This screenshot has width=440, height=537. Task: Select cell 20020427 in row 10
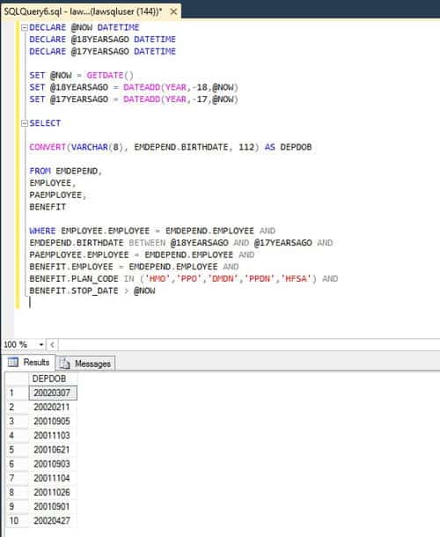tap(53, 521)
